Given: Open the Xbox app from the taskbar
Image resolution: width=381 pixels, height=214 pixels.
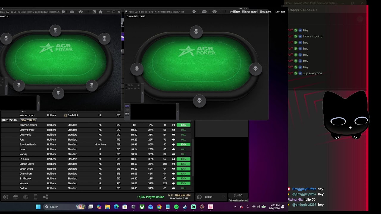Looking at the screenshot, I should (x=142, y=207).
